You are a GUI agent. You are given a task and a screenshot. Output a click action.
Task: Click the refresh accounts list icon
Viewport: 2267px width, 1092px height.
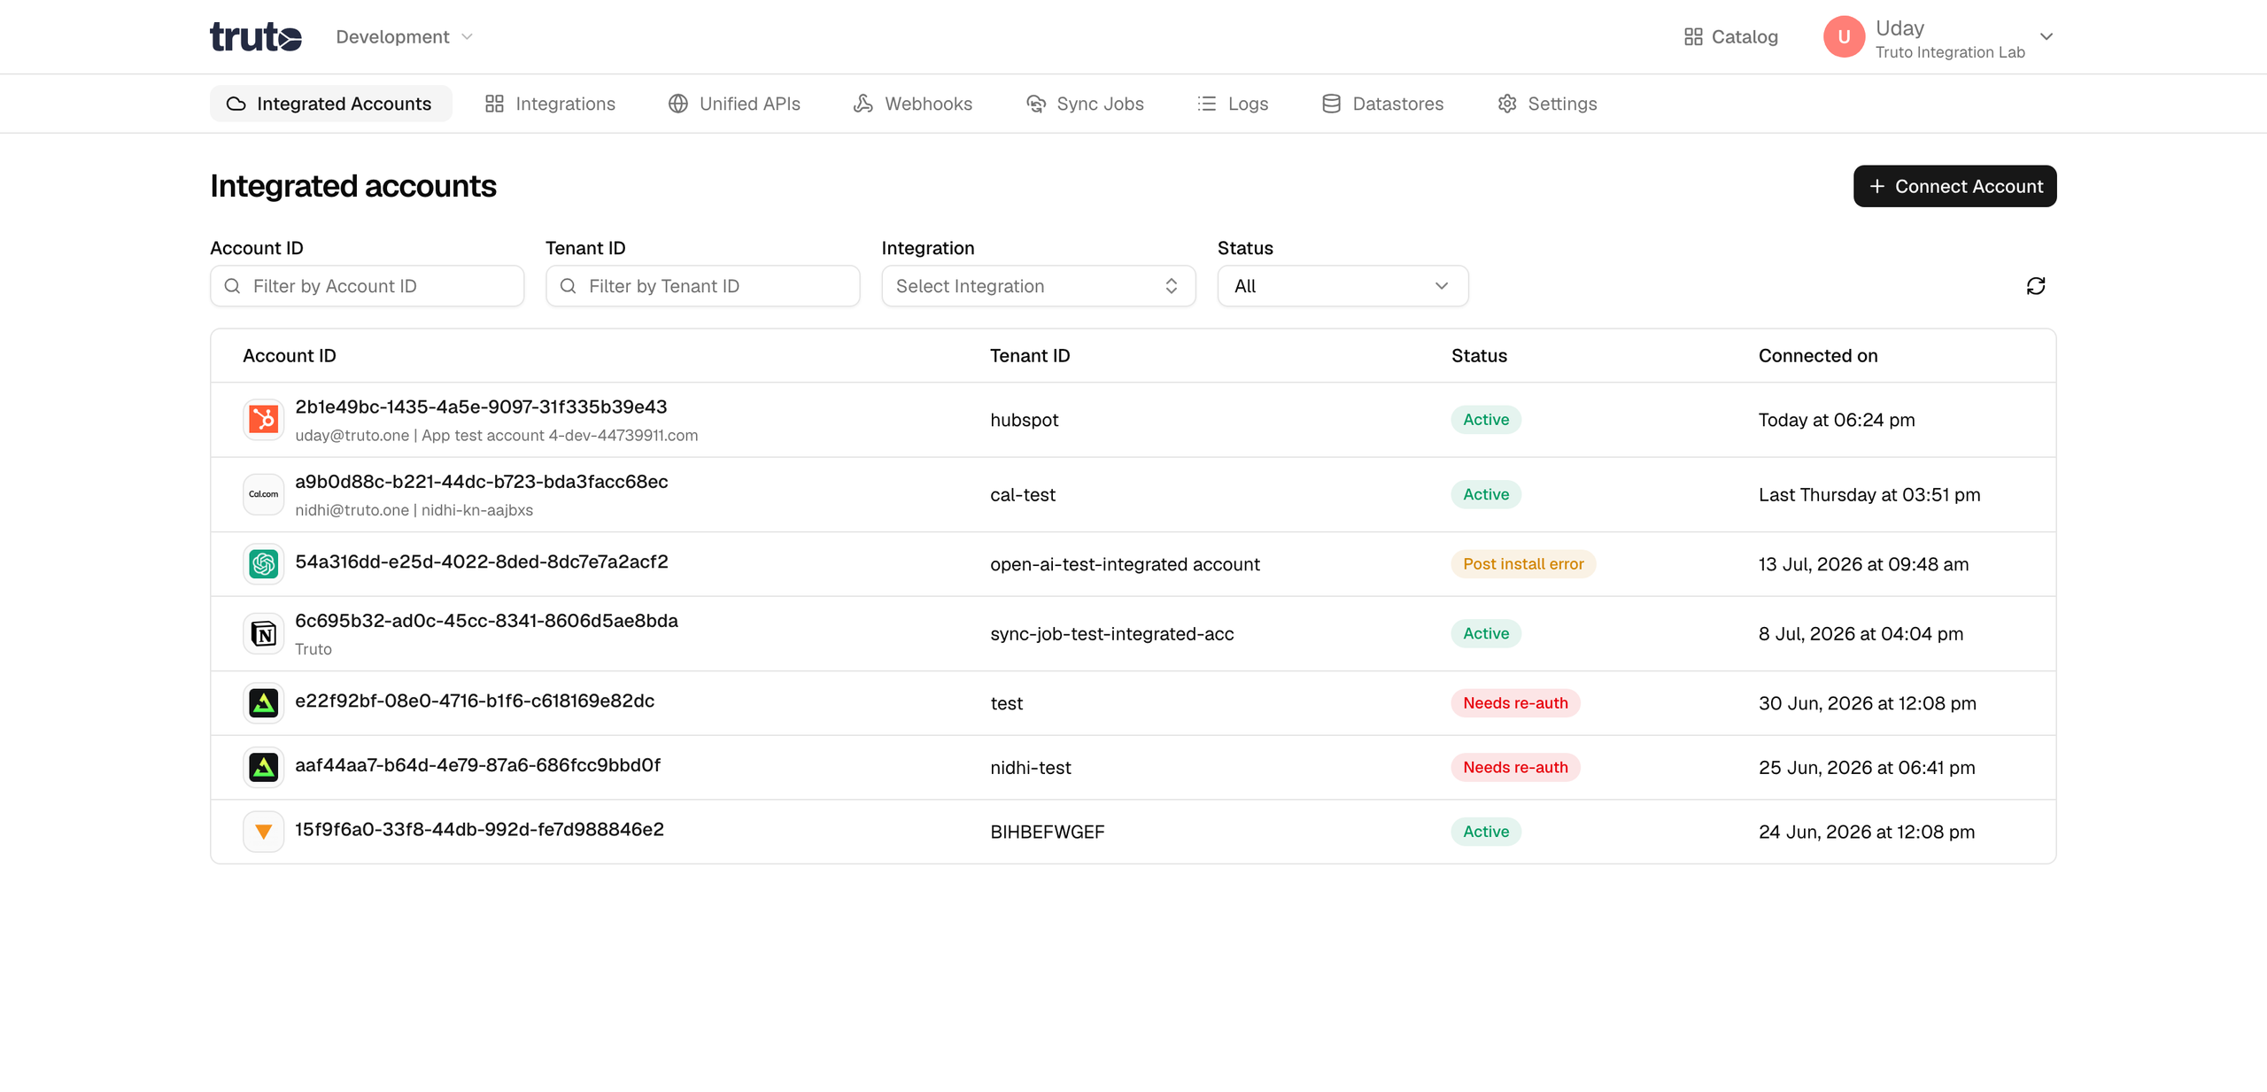click(x=2036, y=286)
